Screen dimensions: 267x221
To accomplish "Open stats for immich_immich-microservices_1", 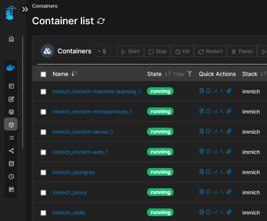I will pyautogui.click(x=216, y=111).
